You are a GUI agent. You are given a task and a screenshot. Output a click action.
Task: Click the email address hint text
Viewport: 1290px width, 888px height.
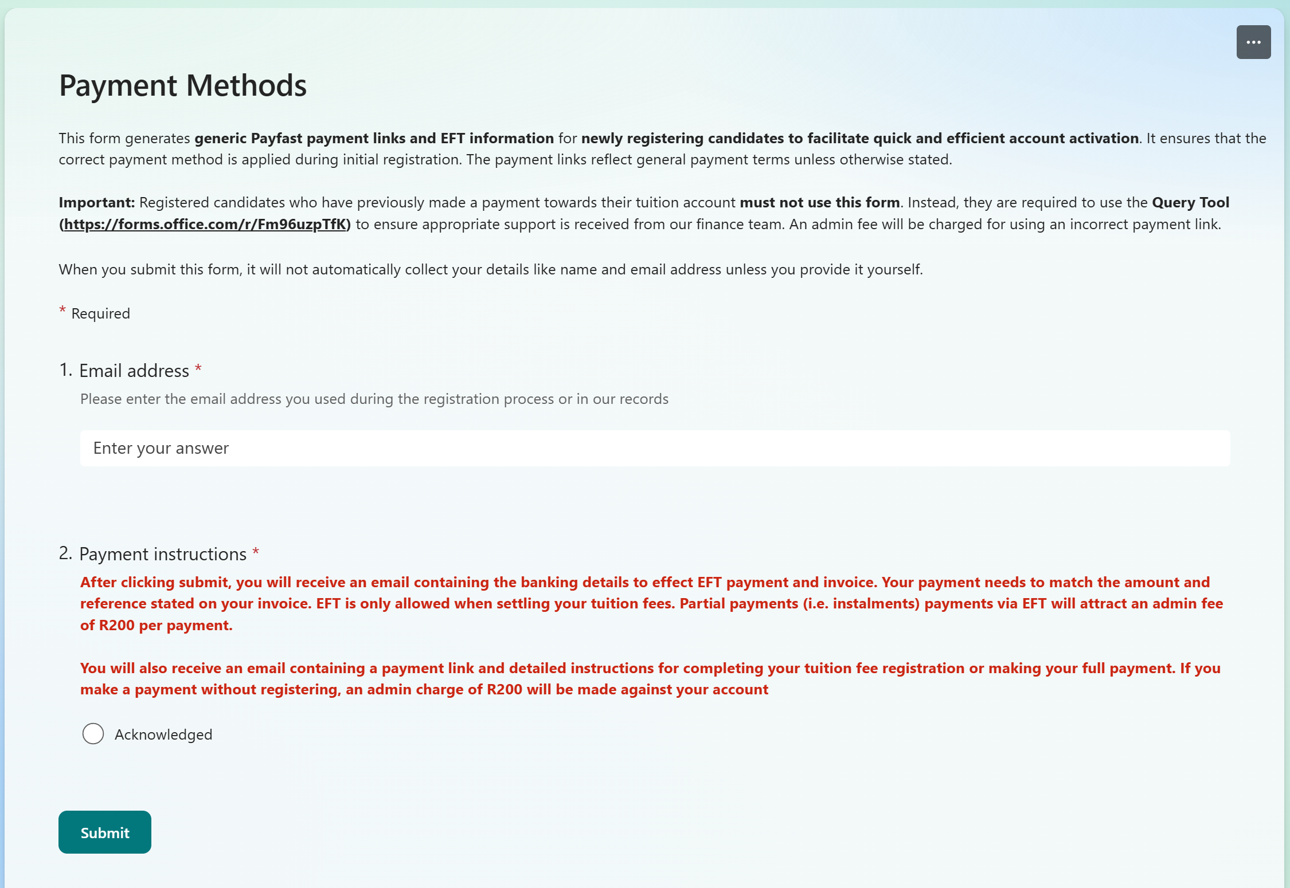coord(374,399)
